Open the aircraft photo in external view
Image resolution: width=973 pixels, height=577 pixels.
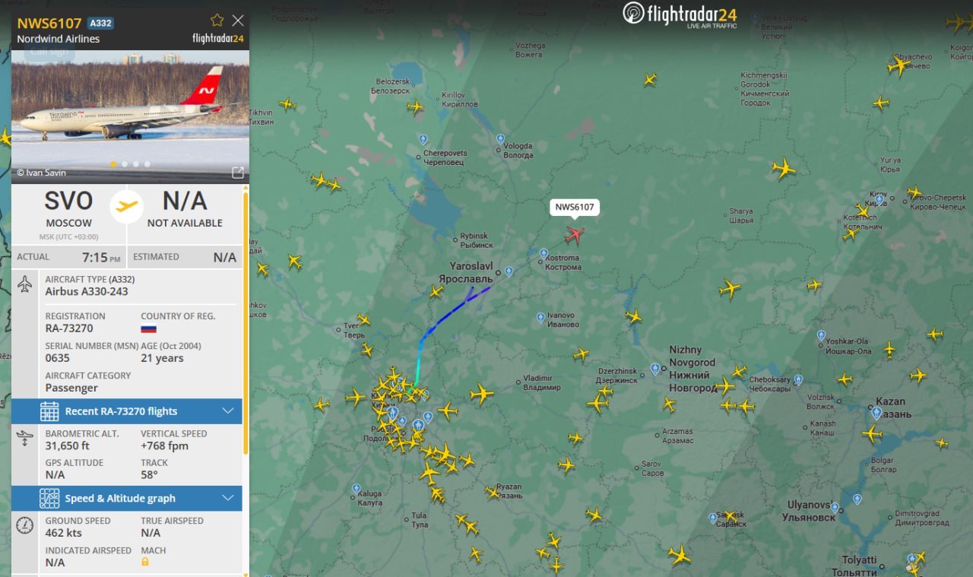(237, 173)
